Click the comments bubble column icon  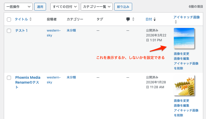point(128,19)
